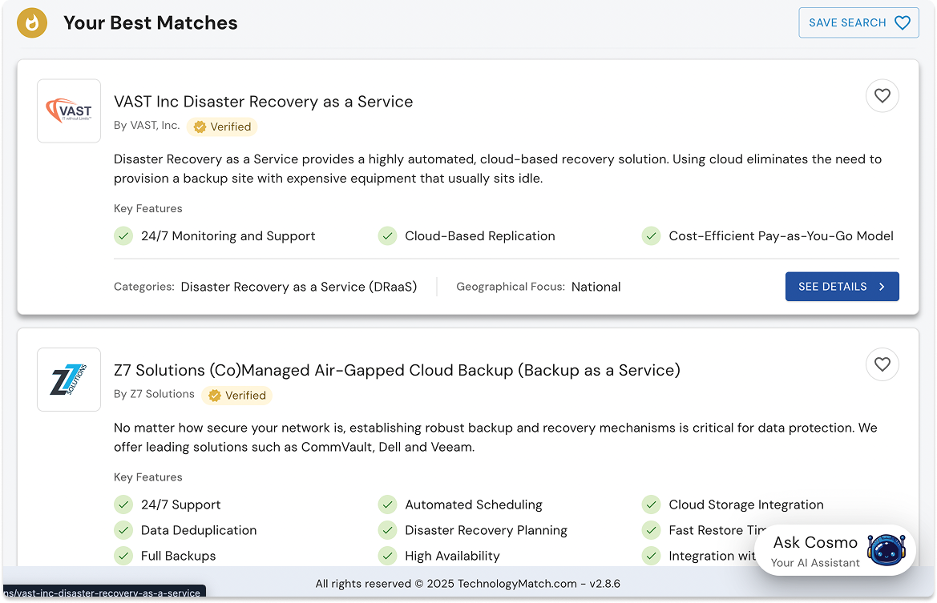Open the Ask Cosmo AI assistant
This screenshot has width=937, height=603.
(x=835, y=550)
